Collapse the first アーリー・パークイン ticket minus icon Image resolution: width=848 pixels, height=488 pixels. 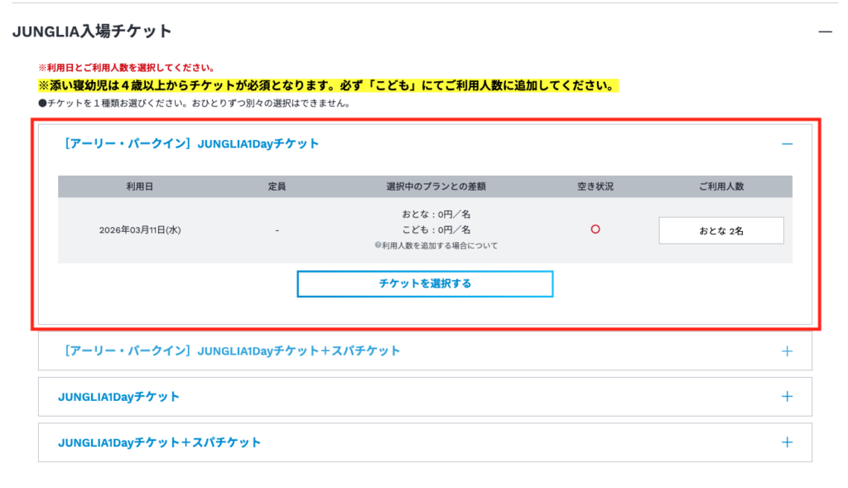coord(787,144)
